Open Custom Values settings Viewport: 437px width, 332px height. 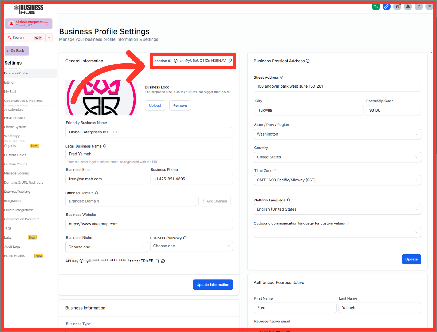pyautogui.click(x=16, y=164)
